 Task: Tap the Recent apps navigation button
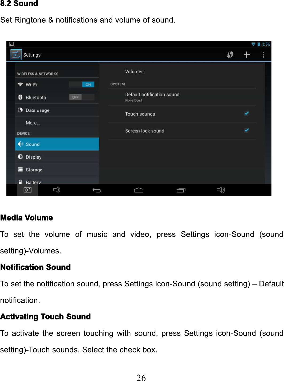tap(181, 190)
